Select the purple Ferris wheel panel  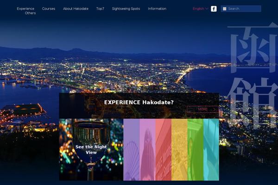point(132,149)
